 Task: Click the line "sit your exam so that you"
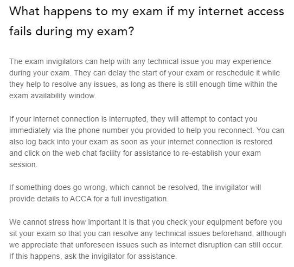pyautogui.click(x=148, y=234)
